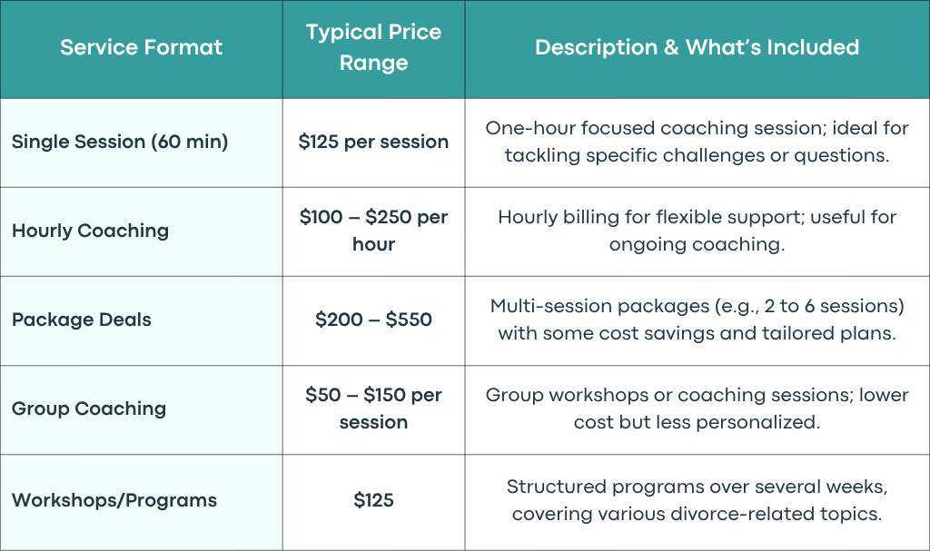Screen dimensions: 930x551
Task: Click the Hourly Coaching row label
Action: point(90,231)
